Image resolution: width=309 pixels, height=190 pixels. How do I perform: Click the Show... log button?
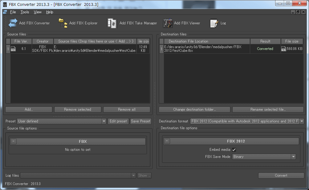[144, 176]
